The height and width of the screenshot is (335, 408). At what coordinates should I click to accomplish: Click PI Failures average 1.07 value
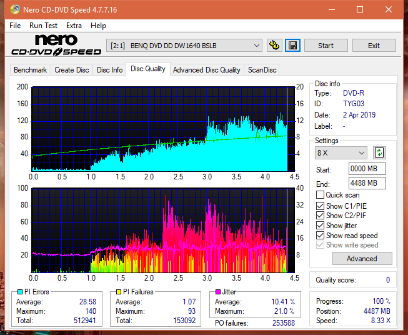tap(189, 302)
